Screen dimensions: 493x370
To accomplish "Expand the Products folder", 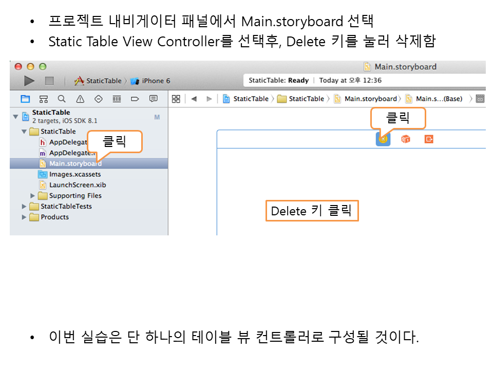I will (24, 217).
